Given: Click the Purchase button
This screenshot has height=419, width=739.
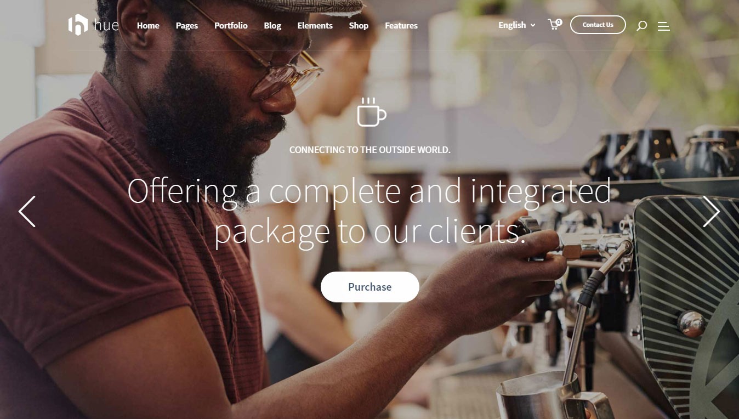Looking at the screenshot, I should click(370, 287).
